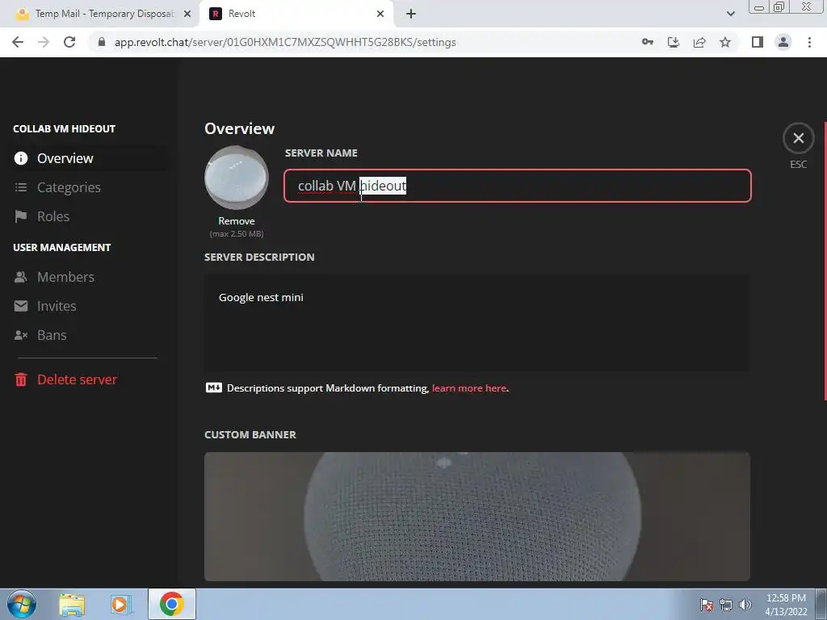Open the Overview settings page

tap(89, 158)
